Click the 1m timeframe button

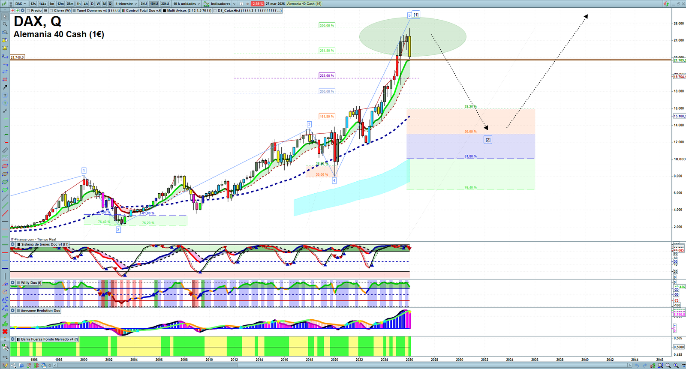click(x=52, y=4)
